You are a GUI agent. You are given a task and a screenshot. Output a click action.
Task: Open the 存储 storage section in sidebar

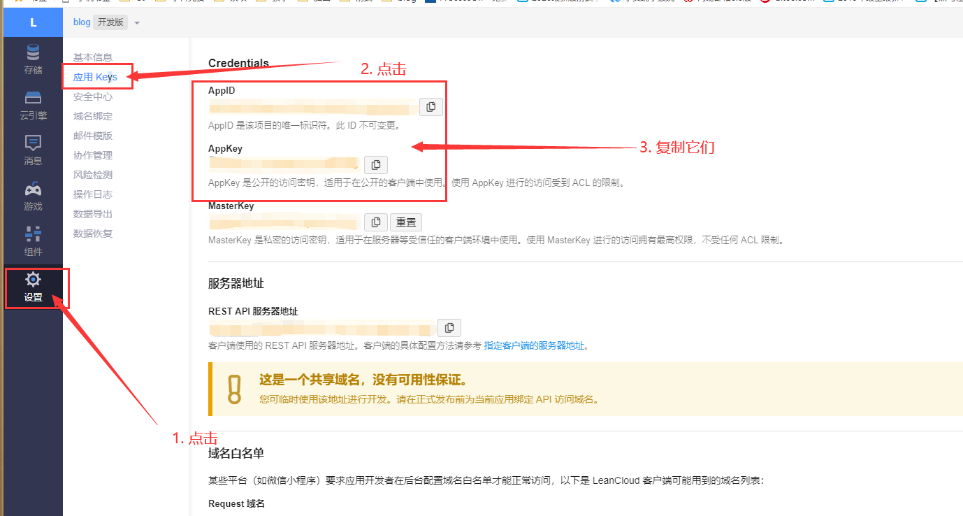tap(33, 59)
